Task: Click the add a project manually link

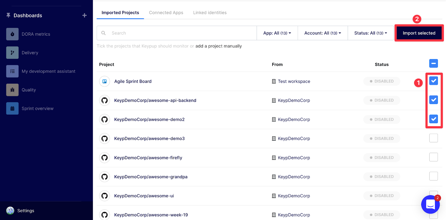Action: [x=219, y=46]
